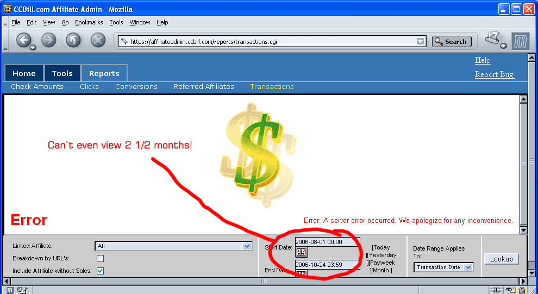This screenshot has height=294, width=538.
Task: Open the URL bar history dropdown
Action: tap(420, 41)
